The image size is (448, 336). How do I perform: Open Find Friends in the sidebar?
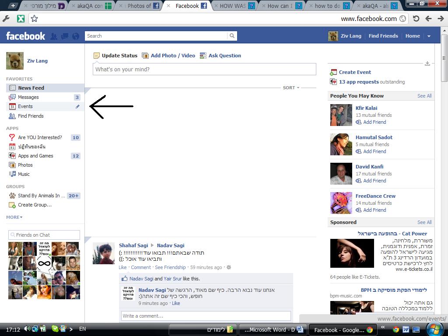45,115
